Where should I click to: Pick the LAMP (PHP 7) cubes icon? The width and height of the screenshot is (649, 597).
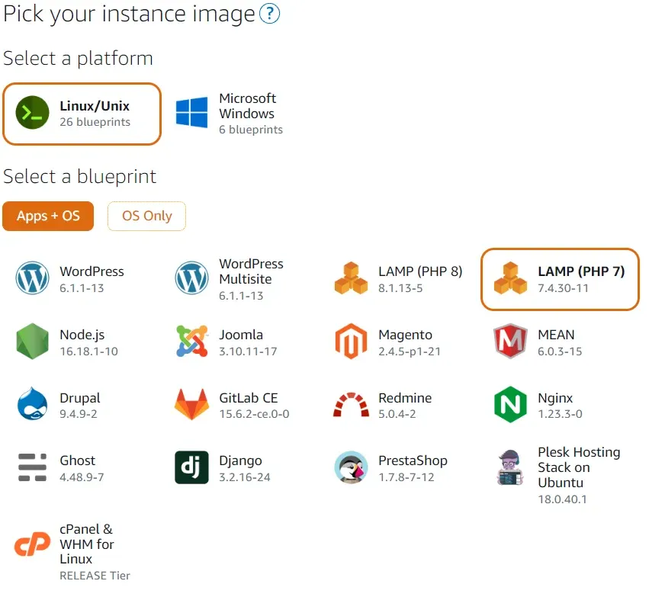(510, 278)
